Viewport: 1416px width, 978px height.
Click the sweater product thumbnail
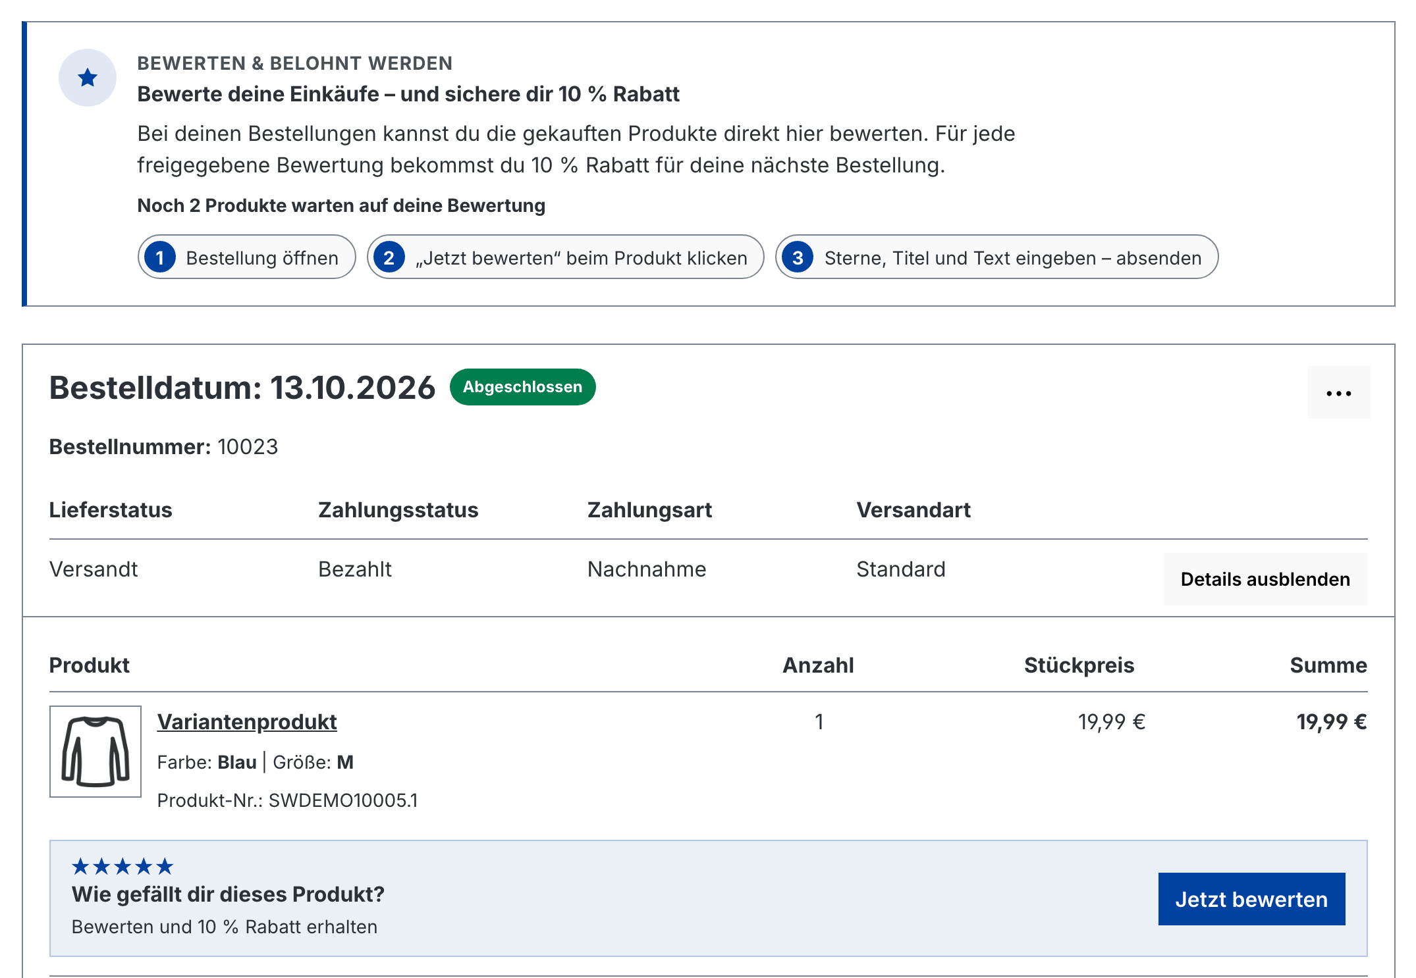click(x=95, y=752)
